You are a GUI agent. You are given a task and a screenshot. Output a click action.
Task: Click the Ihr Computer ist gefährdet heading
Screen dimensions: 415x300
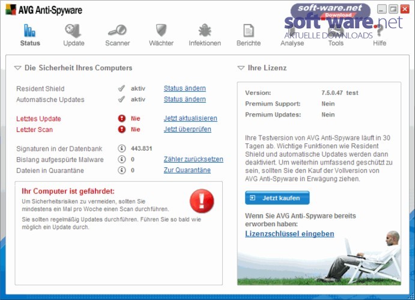(68, 191)
